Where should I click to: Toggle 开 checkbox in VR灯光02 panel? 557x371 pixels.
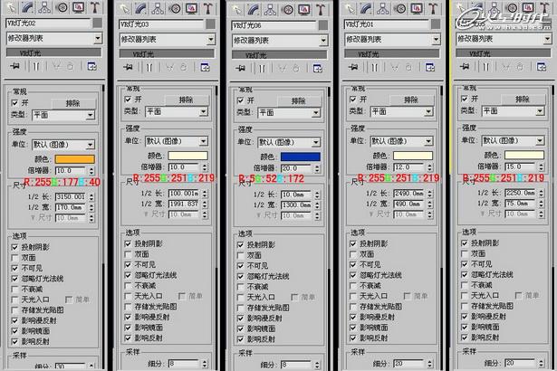click(14, 103)
